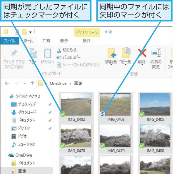This screenshot has width=174, height=174.
Task: Select OneDrive in the navigation pane
Action: (24, 155)
